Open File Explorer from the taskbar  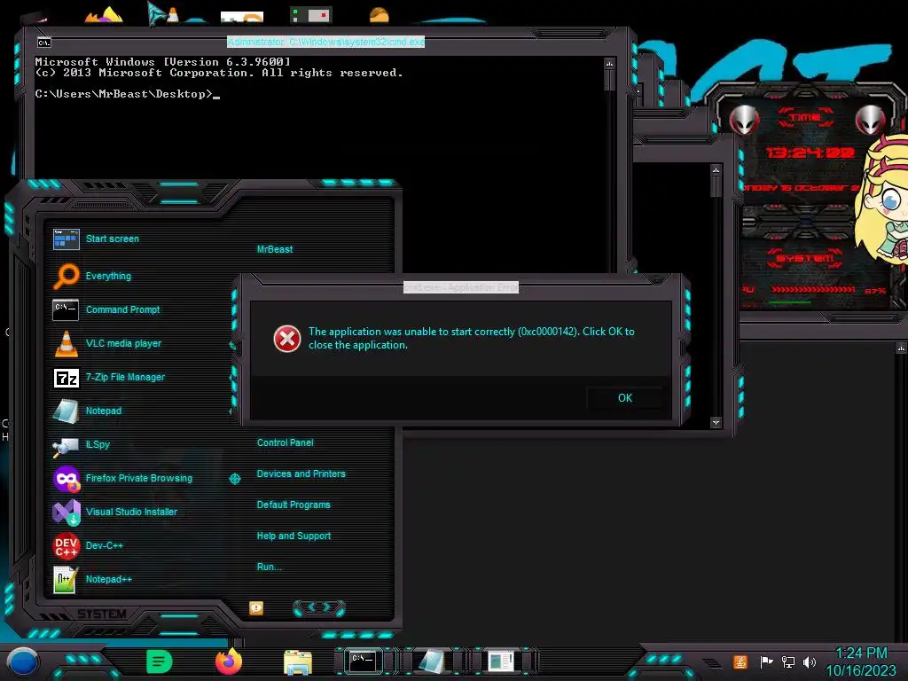click(298, 661)
